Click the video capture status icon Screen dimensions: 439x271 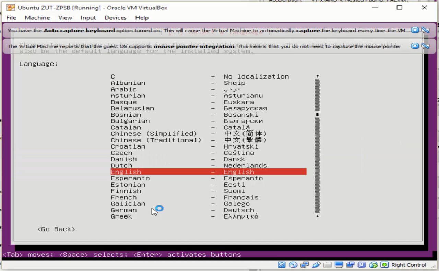[350, 265]
